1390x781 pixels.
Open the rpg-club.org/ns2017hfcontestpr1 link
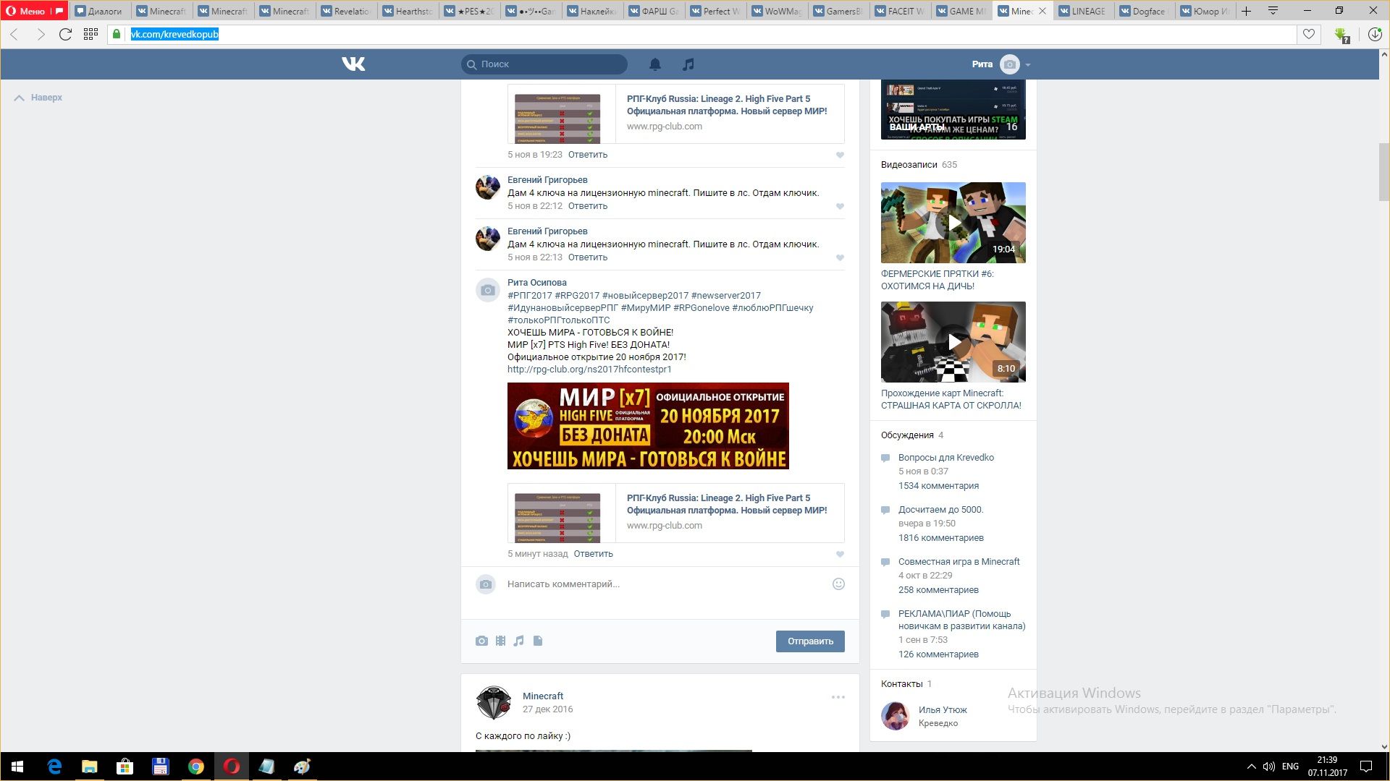589,370
